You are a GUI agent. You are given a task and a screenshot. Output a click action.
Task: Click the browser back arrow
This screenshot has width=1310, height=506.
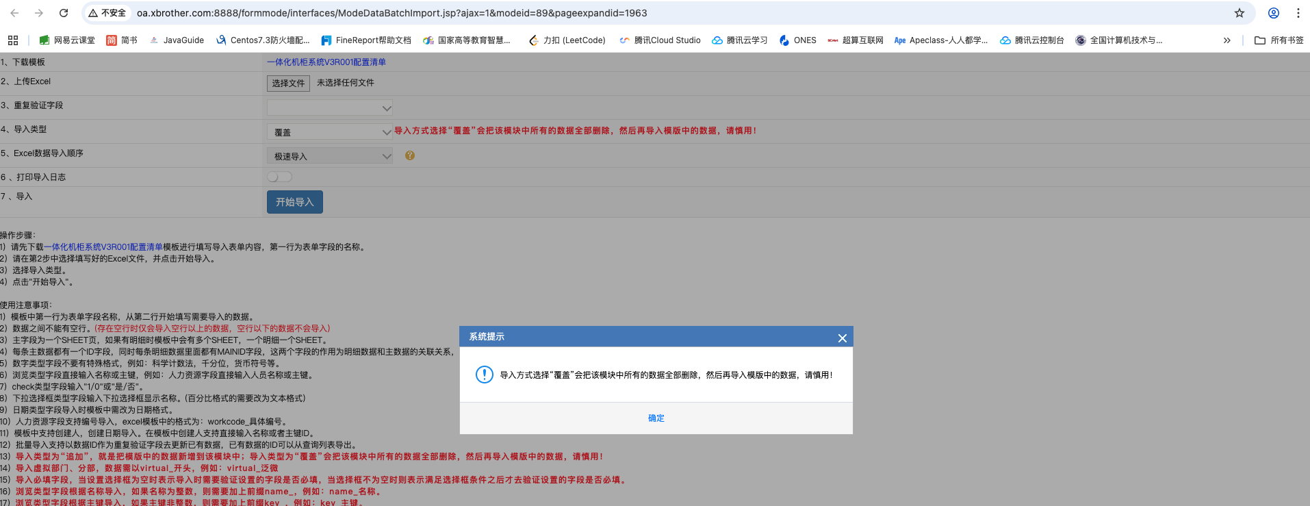pyautogui.click(x=14, y=13)
